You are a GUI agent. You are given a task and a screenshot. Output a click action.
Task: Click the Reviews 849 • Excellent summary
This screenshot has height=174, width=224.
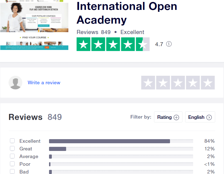(110, 32)
